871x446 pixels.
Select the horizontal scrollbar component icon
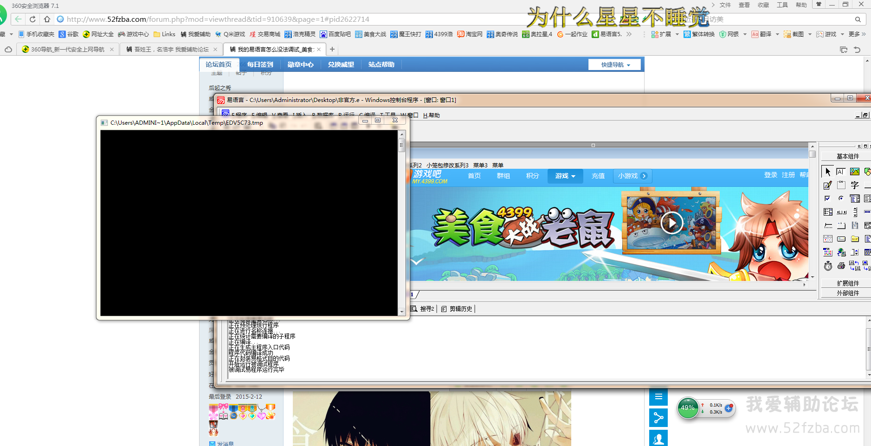pyautogui.click(x=841, y=212)
